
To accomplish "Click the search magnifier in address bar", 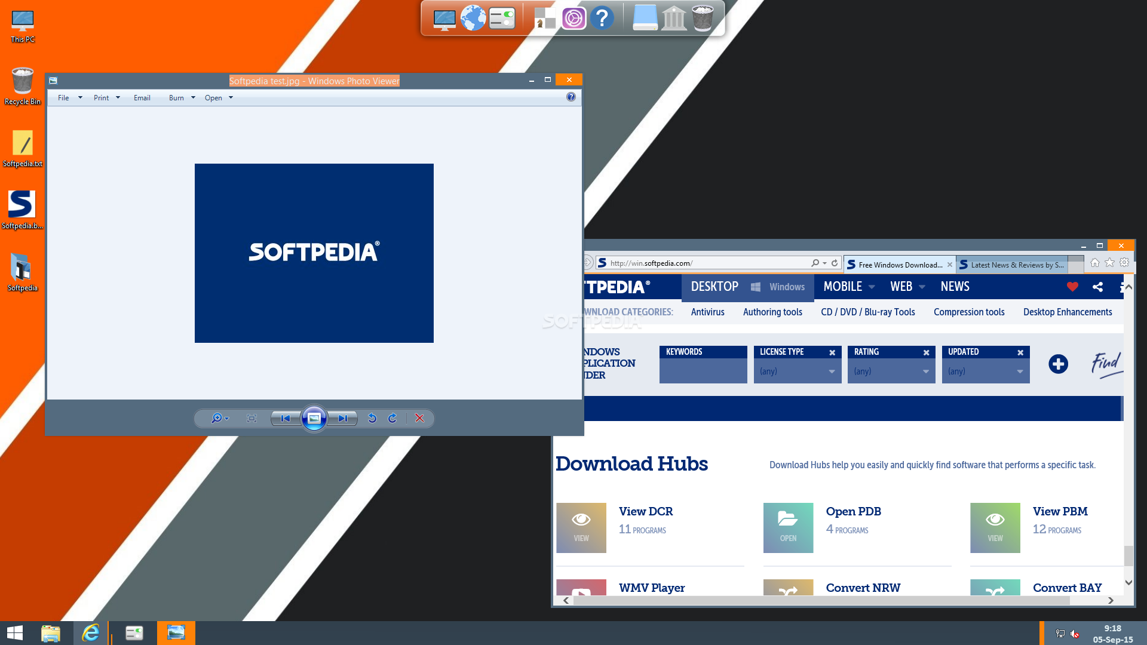I will click(x=815, y=263).
